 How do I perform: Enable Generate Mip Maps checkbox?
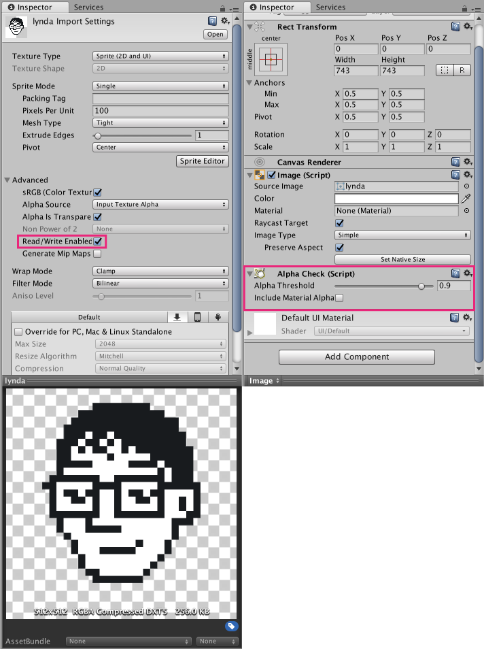[97, 254]
